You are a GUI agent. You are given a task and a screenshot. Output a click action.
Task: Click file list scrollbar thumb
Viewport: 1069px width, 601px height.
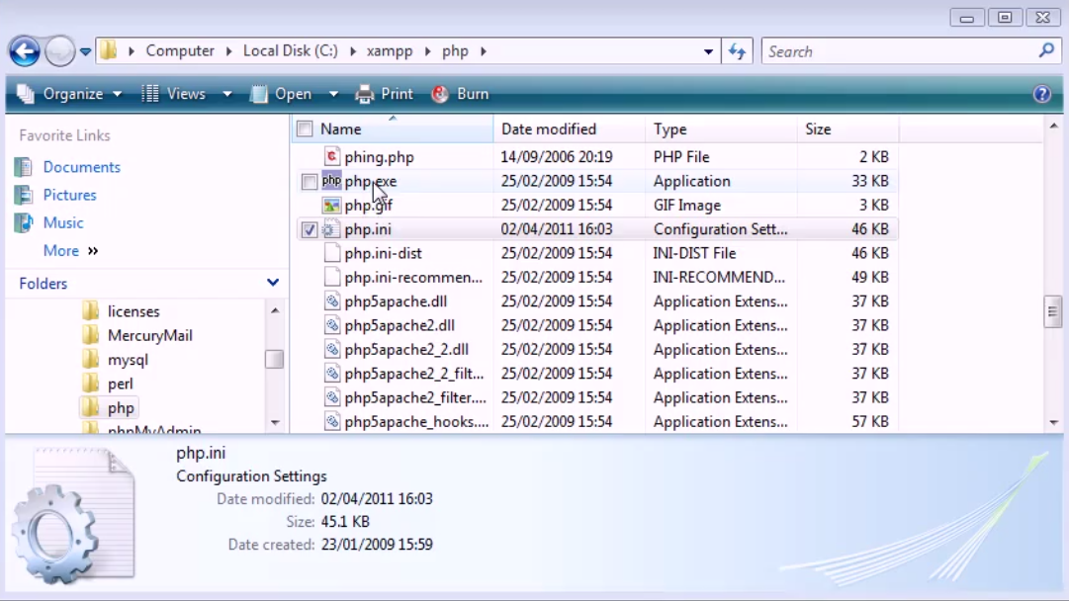[1052, 312]
